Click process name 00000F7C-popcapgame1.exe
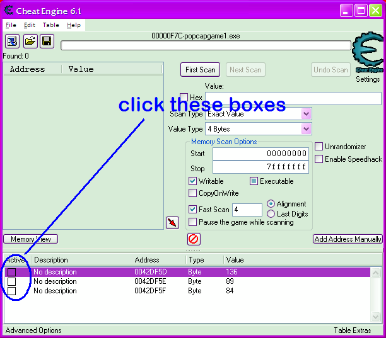The width and height of the screenshot is (386, 338). coord(196,36)
